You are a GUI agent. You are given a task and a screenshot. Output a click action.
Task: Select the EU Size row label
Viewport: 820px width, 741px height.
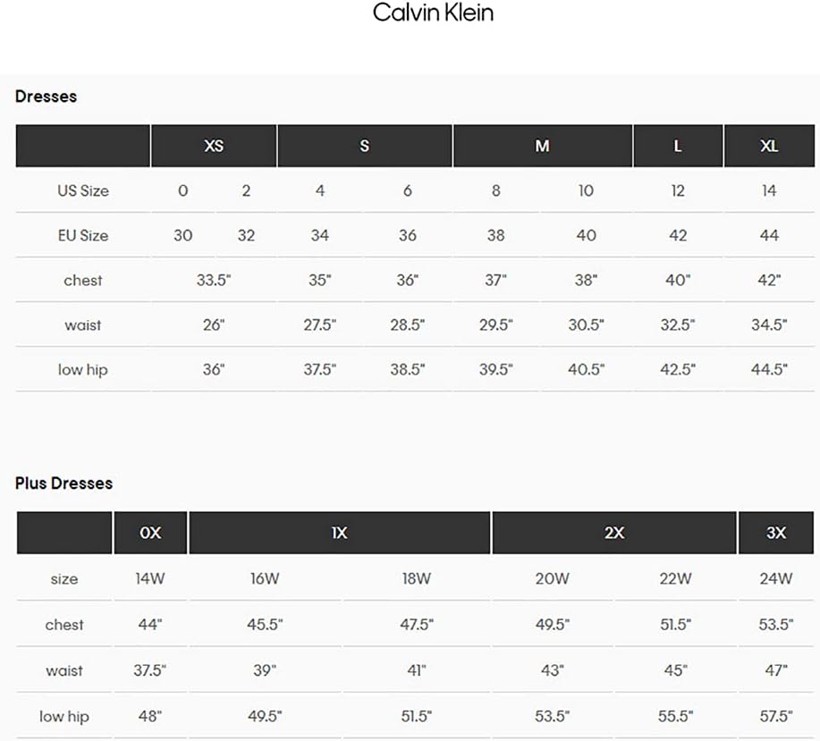[83, 236]
